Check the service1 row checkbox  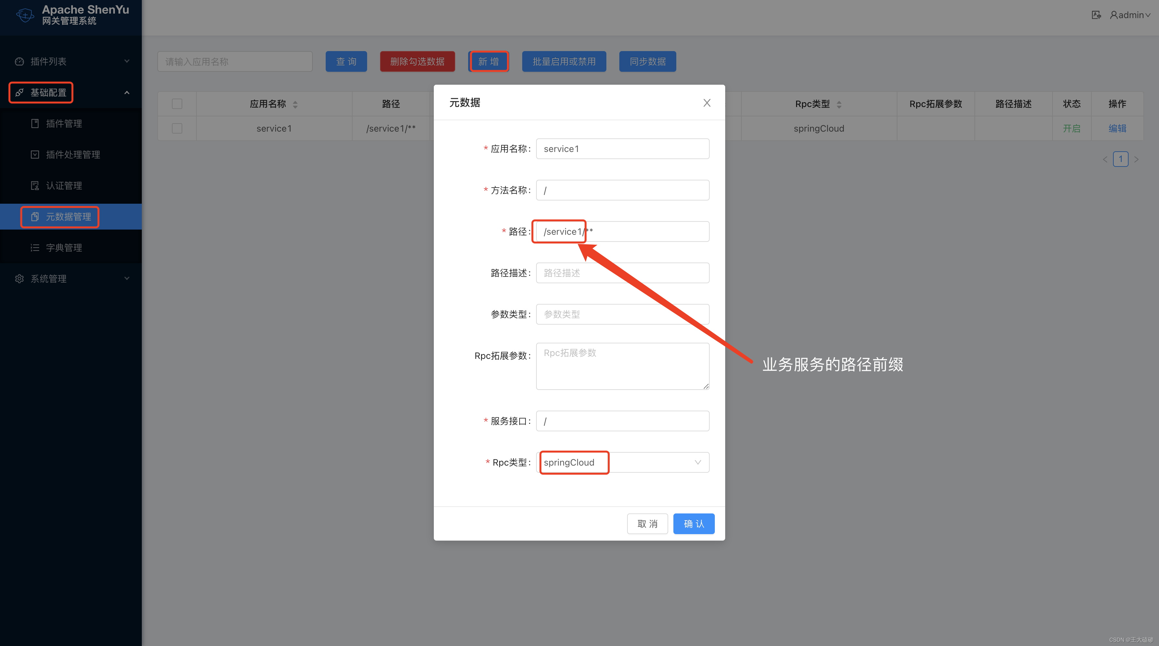click(177, 128)
